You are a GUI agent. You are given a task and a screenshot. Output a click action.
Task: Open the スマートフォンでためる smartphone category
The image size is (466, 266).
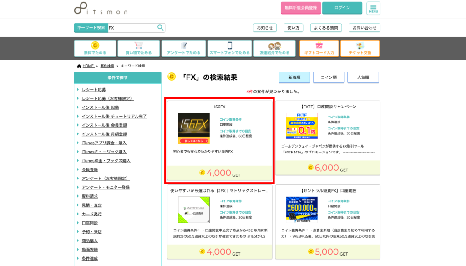pos(229,48)
